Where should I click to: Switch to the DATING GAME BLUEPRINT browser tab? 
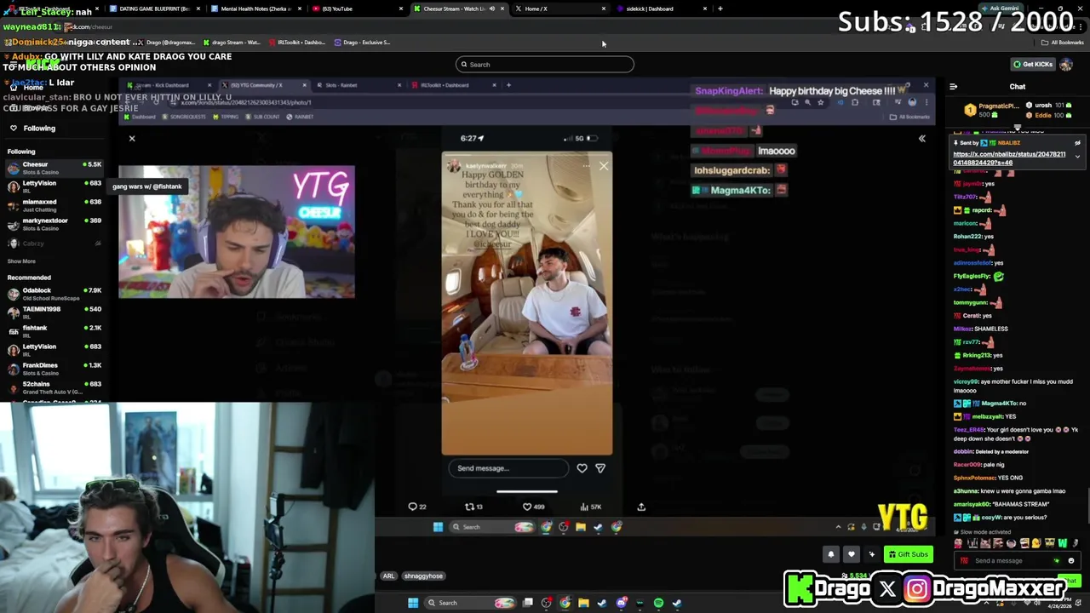click(153, 9)
